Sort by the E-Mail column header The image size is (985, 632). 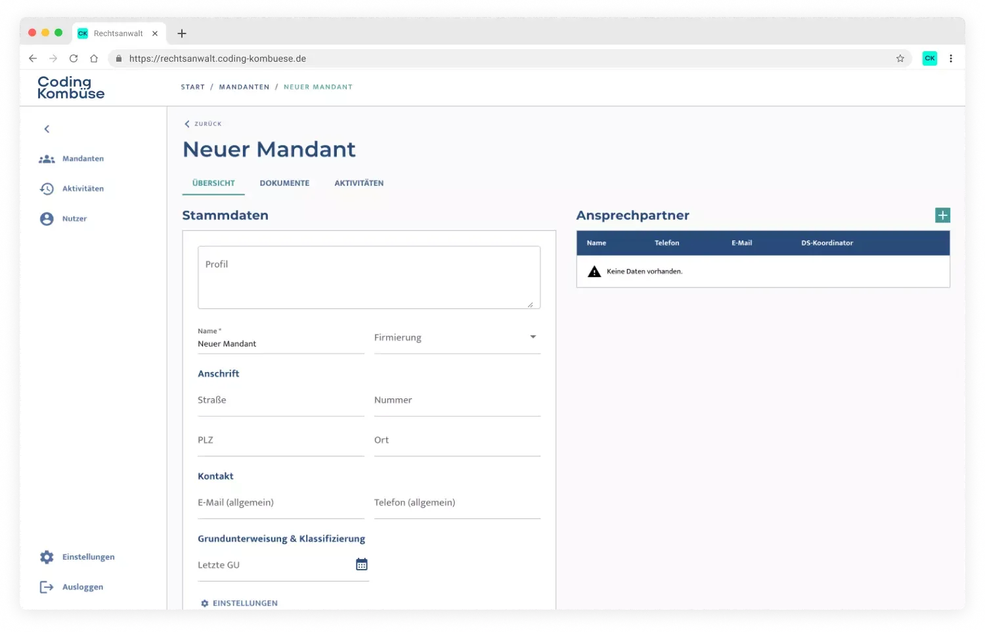pos(742,243)
